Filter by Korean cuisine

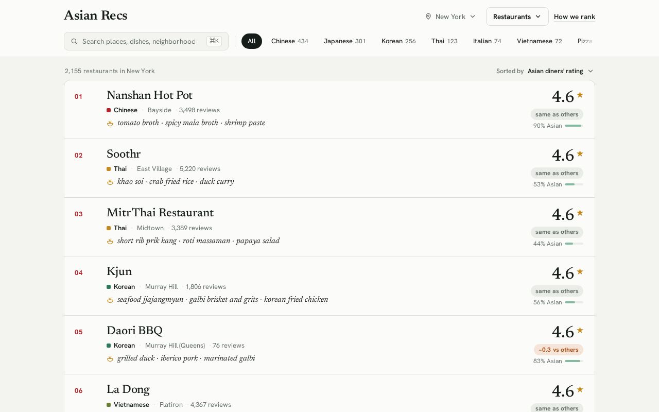tap(398, 41)
